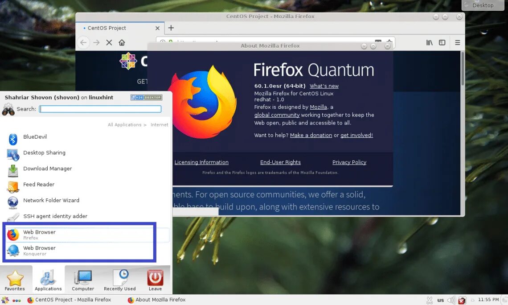The height and width of the screenshot is (305, 508).
Task: Click the us keyboard layout indicator
Action: coord(441,300)
